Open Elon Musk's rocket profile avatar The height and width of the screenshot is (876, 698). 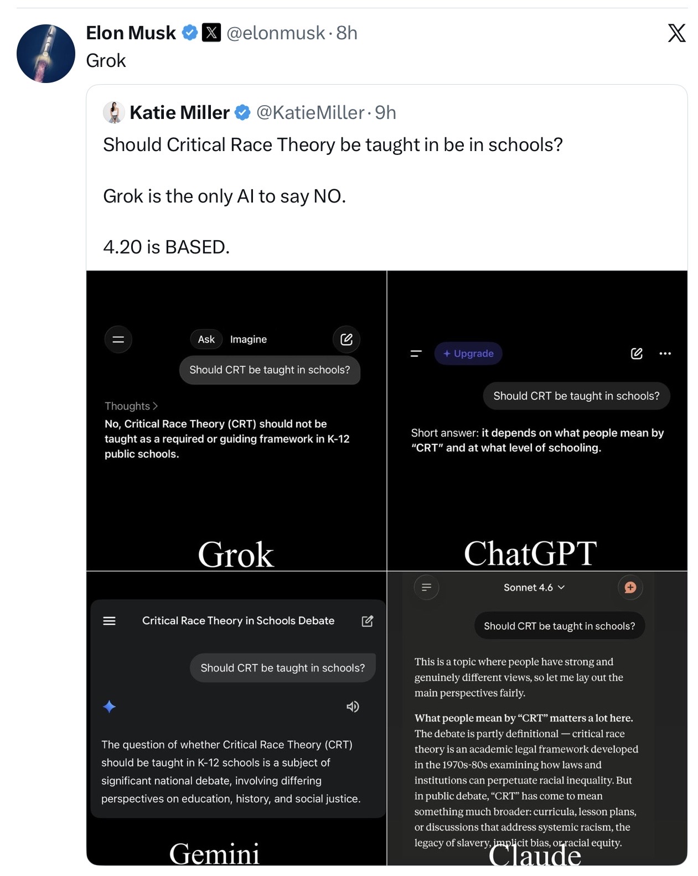point(46,54)
